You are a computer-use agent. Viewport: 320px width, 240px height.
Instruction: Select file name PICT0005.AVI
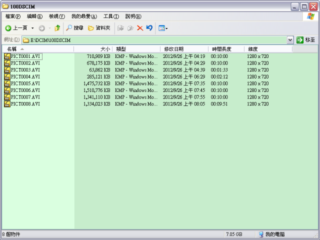25,83
